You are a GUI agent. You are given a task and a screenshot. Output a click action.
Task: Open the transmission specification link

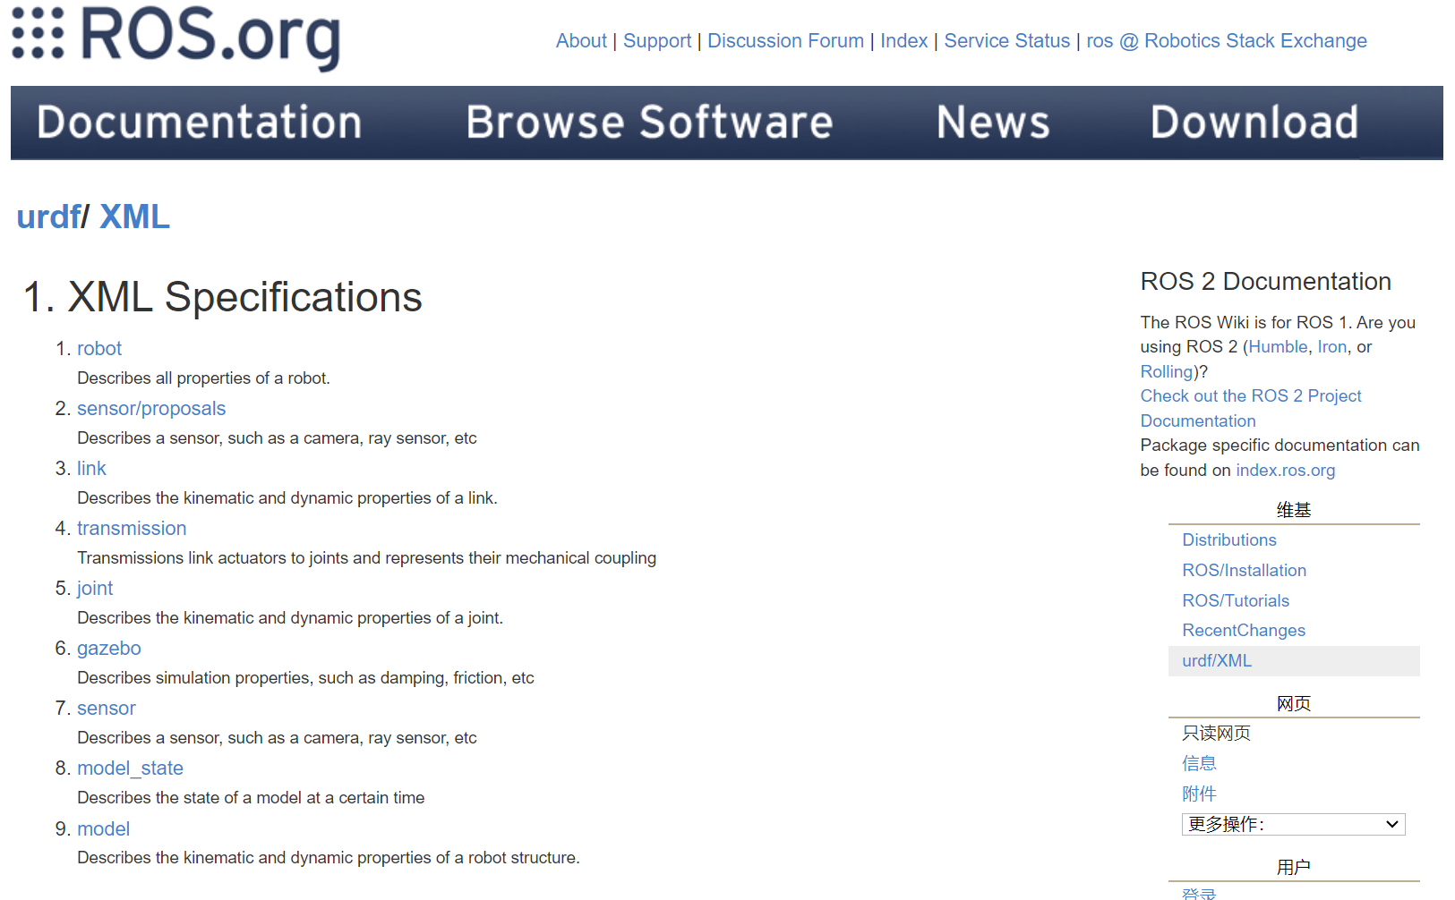pos(132,529)
